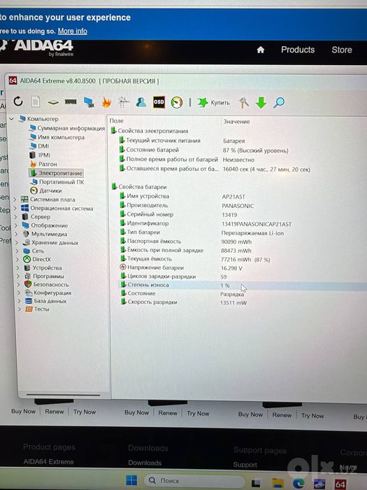Viewport: 367px width, 490px height.
Task: Click AIDA64 Extreme footer link
Action: pyautogui.click(x=48, y=461)
